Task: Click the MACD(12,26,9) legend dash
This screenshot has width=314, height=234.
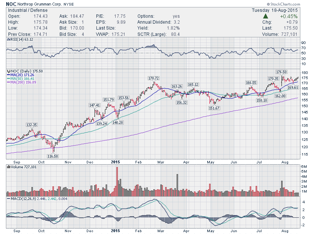Action: pos(8,199)
